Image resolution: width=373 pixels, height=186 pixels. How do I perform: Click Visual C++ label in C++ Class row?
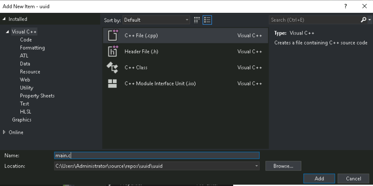(250, 68)
